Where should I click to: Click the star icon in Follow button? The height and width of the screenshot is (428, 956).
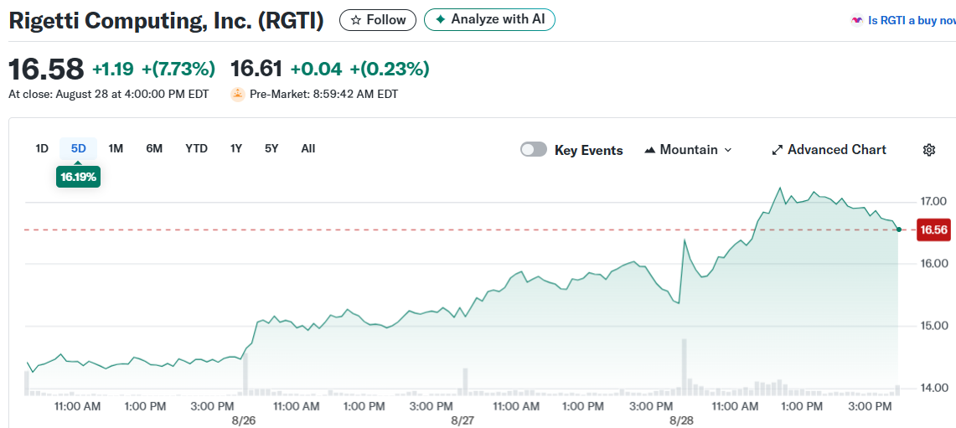(x=356, y=20)
